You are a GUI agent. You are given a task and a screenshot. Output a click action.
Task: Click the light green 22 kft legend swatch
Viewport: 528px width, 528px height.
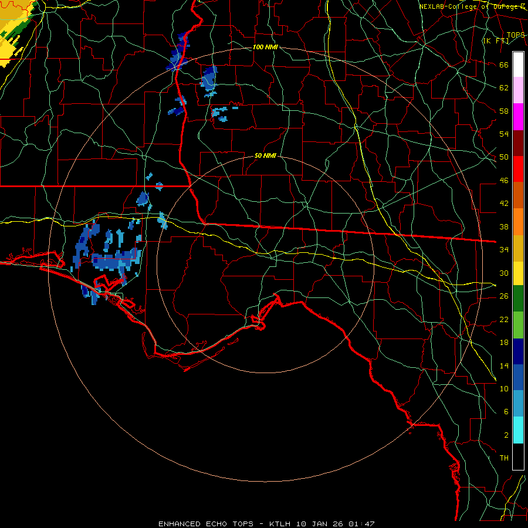tap(518, 325)
